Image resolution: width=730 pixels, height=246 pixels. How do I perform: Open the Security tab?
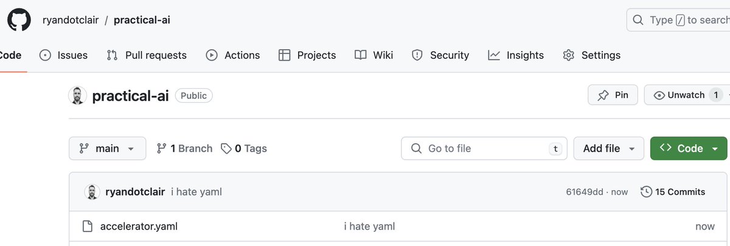click(440, 55)
